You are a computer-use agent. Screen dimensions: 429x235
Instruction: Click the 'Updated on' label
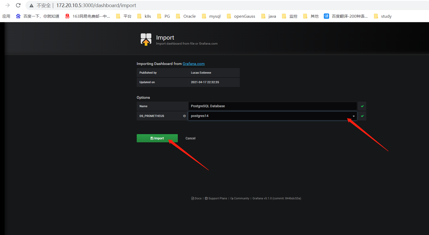coord(147,82)
